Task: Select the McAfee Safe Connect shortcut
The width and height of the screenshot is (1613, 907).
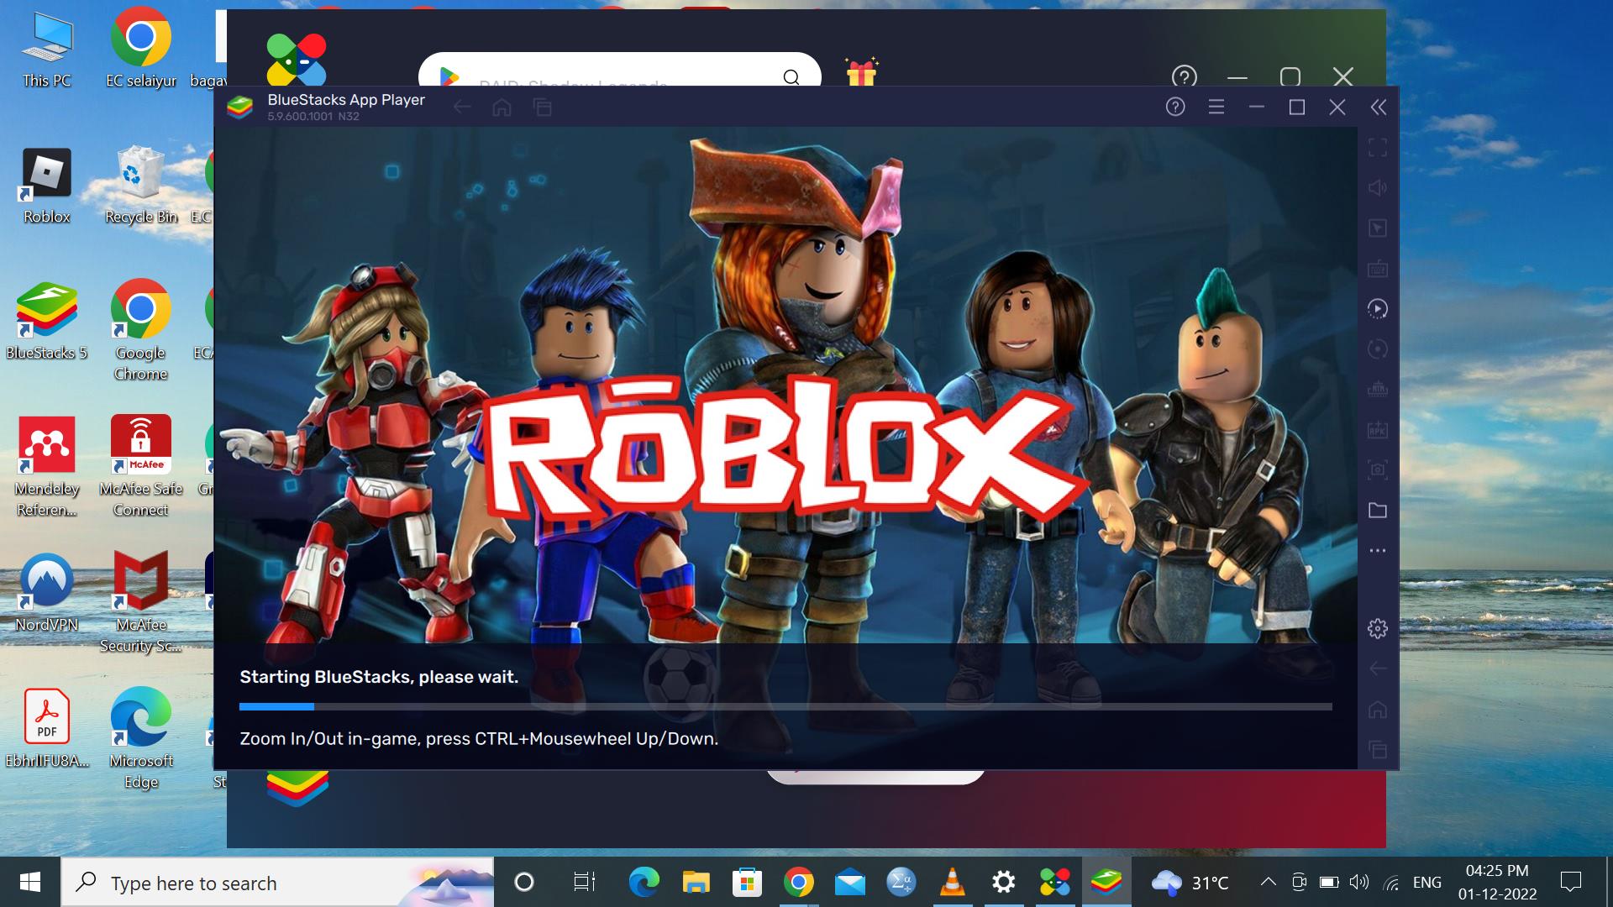Action: [x=141, y=466]
